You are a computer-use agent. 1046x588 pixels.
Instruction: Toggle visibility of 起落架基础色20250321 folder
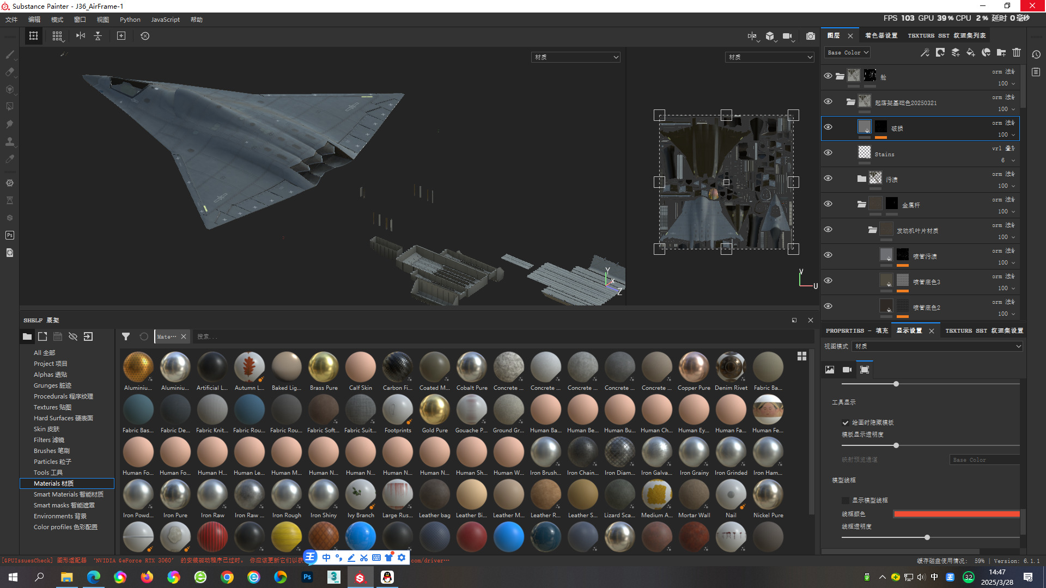[x=828, y=101]
